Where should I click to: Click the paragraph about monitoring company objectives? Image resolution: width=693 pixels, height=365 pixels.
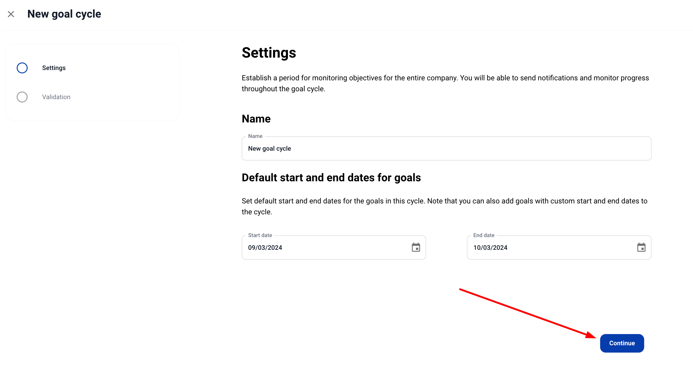click(445, 83)
